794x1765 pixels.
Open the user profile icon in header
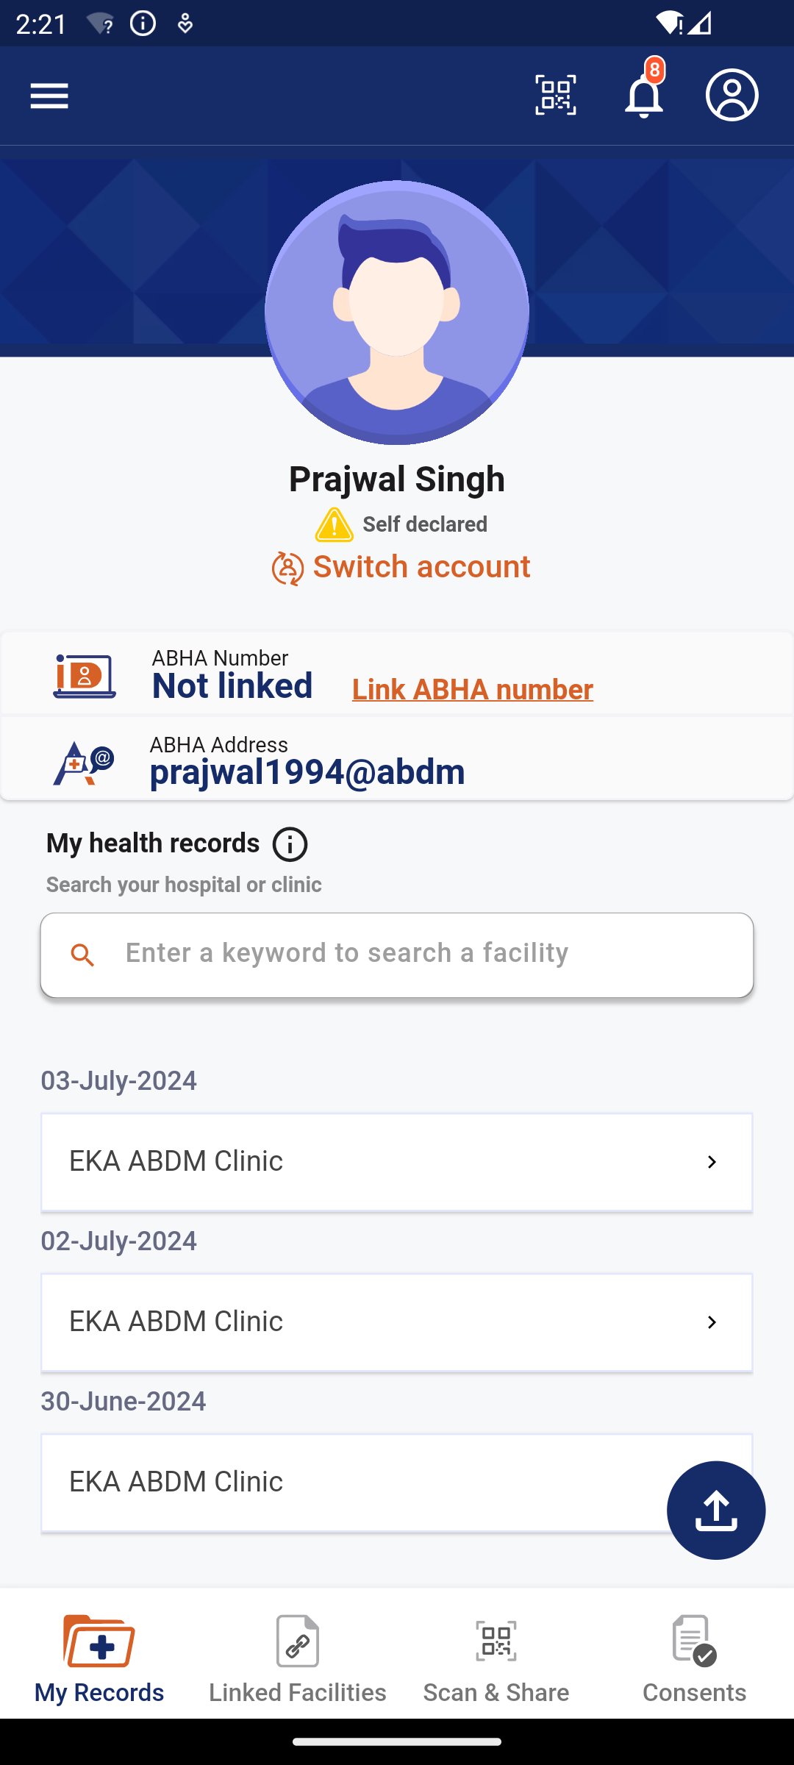pos(732,96)
